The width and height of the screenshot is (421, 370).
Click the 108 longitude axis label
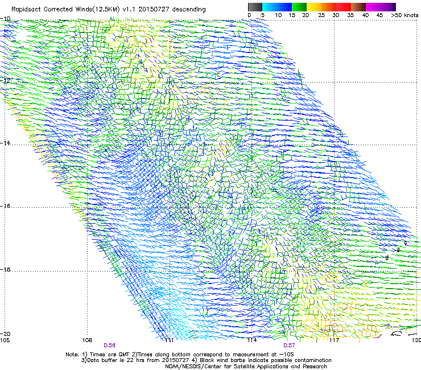[x=87, y=340]
